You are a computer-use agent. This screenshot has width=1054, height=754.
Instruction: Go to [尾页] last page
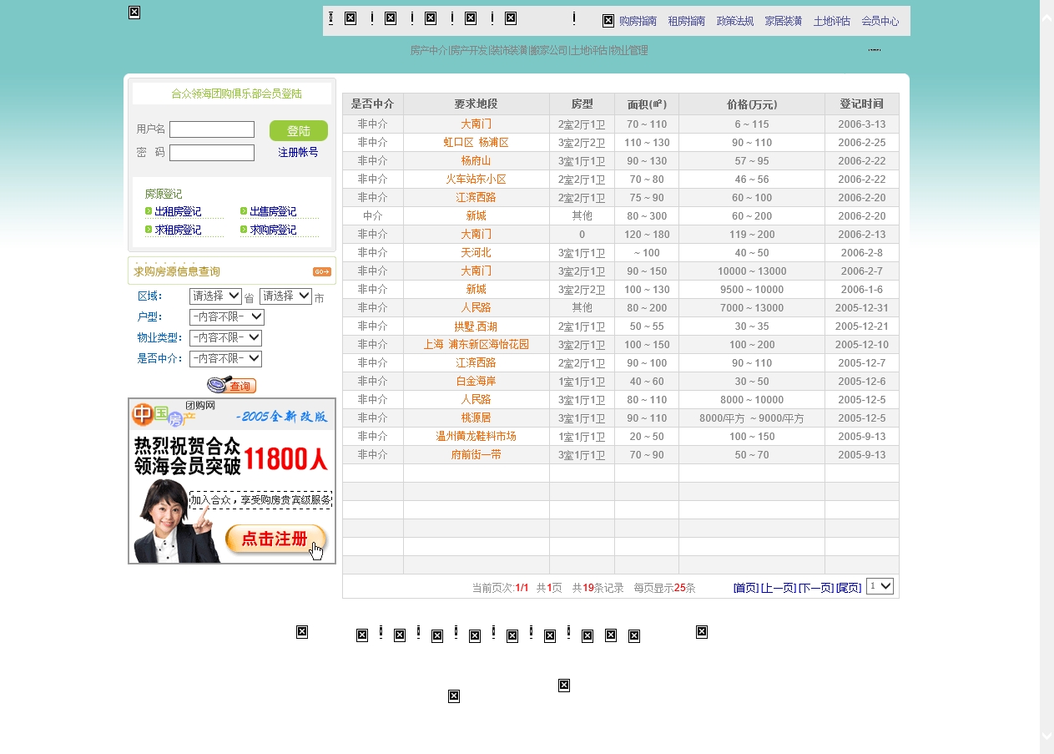pos(849,588)
